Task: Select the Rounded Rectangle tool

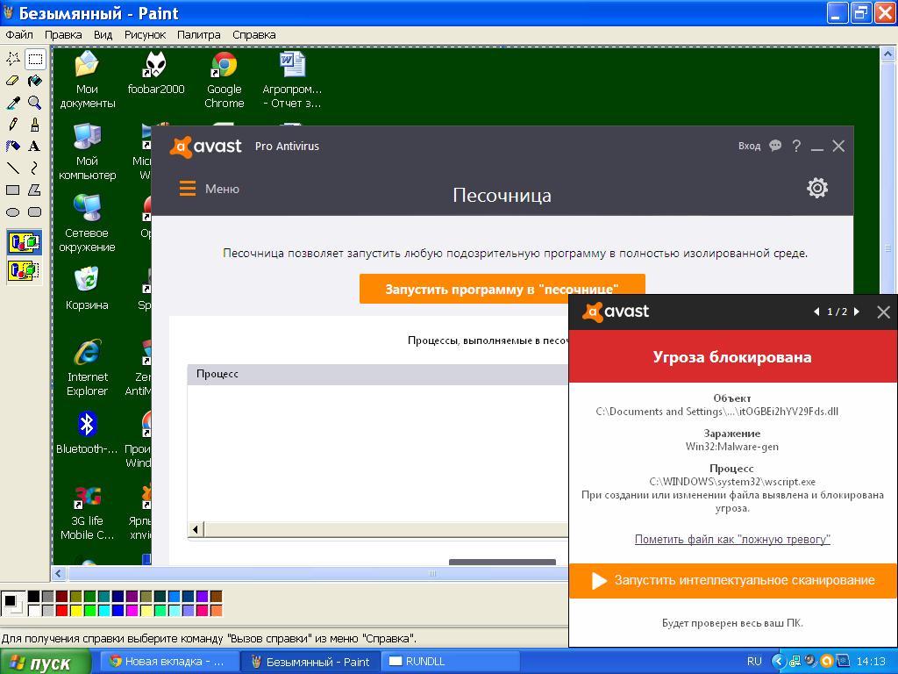Action: (x=35, y=212)
